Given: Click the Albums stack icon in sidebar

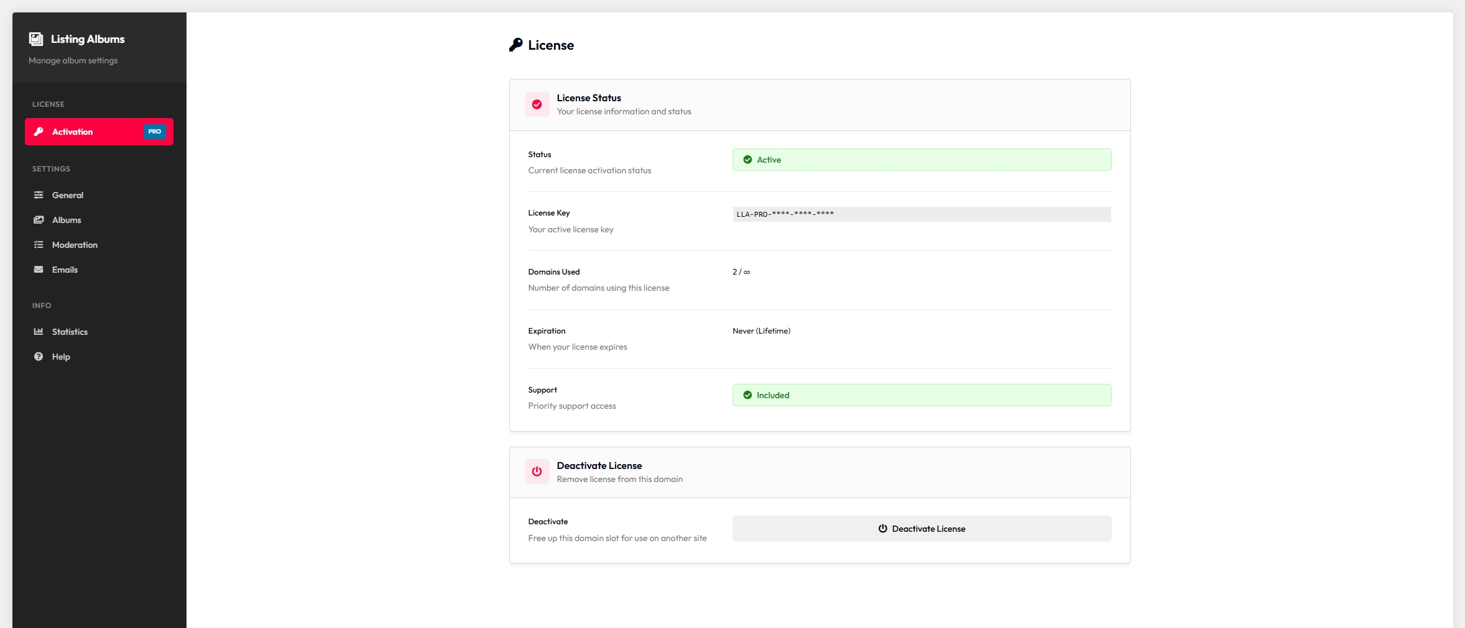Looking at the screenshot, I should pyautogui.click(x=39, y=219).
